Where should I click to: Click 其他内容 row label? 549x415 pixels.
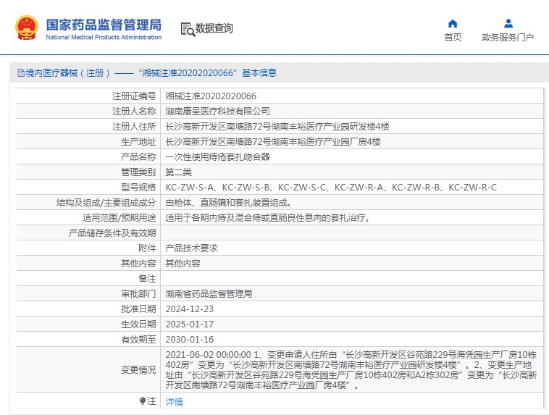click(x=138, y=264)
